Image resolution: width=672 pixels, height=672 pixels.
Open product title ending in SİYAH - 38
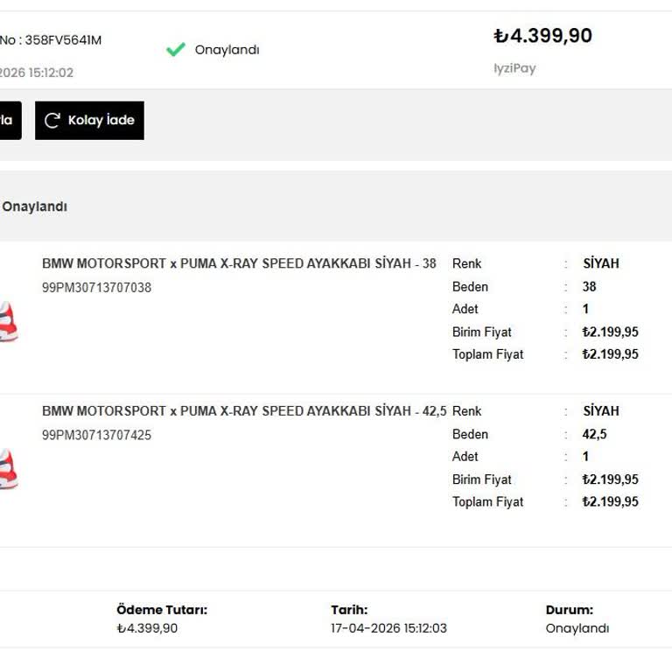[x=239, y=263]
